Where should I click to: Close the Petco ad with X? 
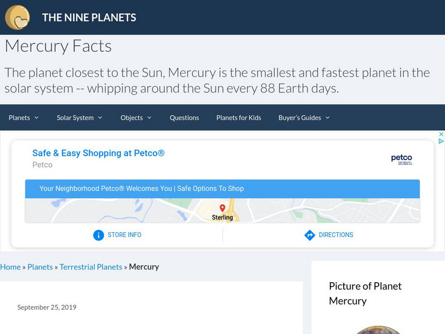pos(441,134)
